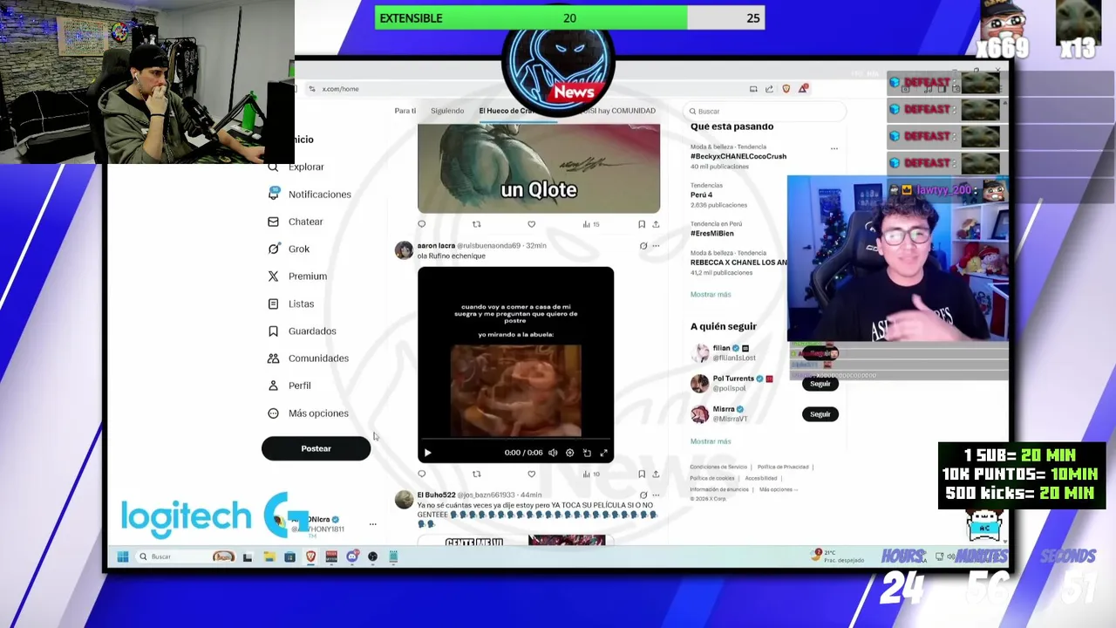Open the Windows Start button
The height and width of the screenshot is (628, 1116).
123,556
